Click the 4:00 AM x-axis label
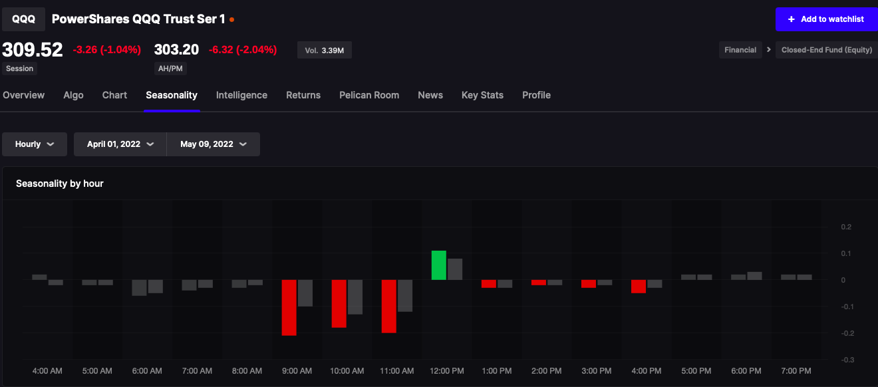This screenshot has width=878, height=387. click(x=47, y=370)
